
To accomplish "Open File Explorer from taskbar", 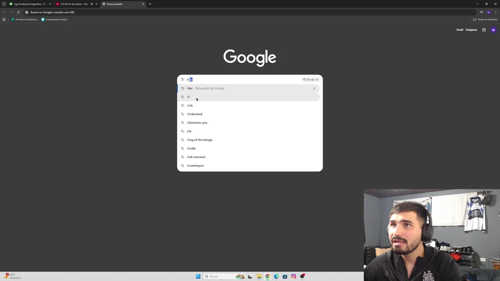I will point(259,276).
